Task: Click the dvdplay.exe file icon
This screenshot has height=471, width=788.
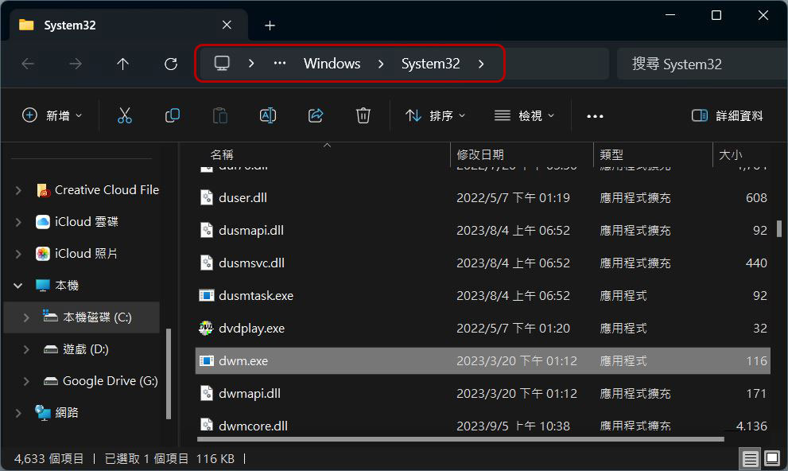Action: pyautogui.click(x=206, y=329)
